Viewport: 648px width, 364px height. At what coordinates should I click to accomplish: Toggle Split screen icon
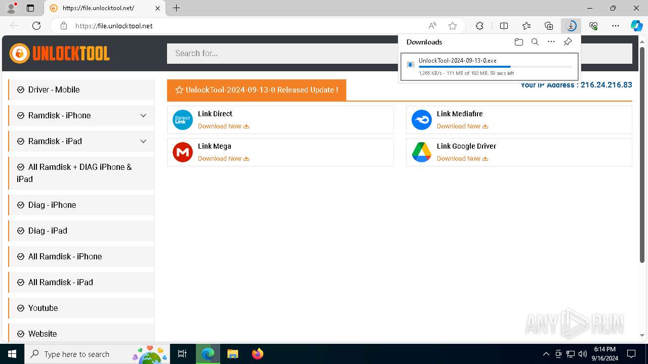(x=504, y=26)
